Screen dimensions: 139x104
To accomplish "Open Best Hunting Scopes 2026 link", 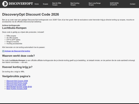I will pyautogui.click(x=17, y=89).
